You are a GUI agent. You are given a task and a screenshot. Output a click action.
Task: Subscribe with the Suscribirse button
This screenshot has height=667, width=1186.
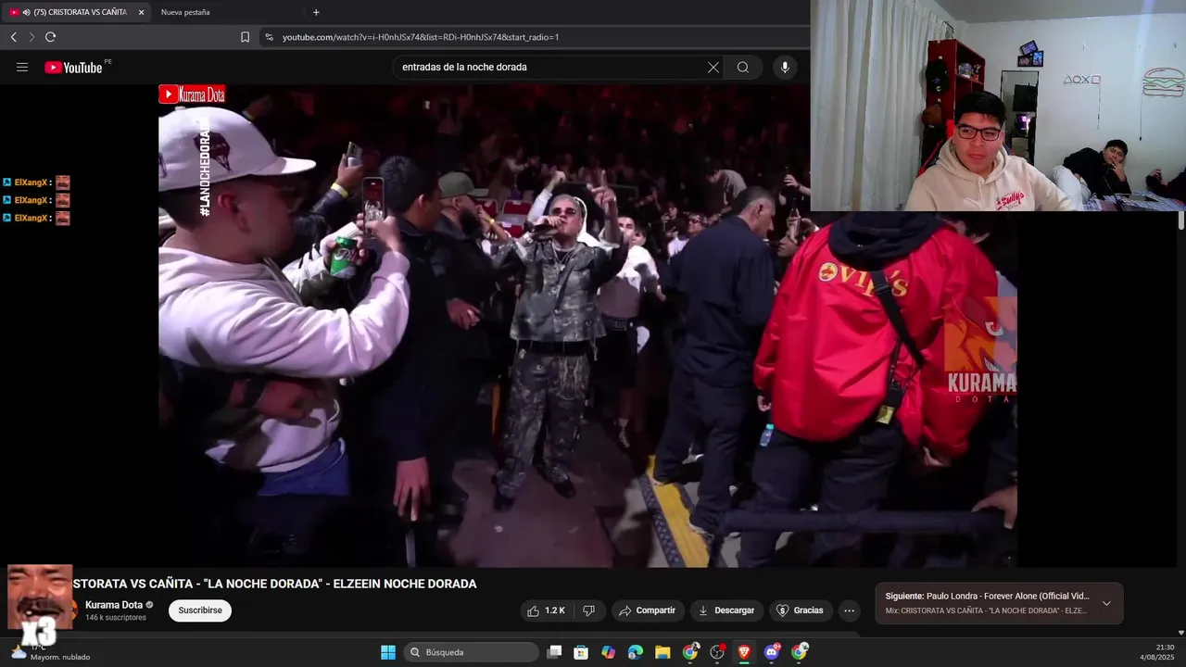[200, 610]
